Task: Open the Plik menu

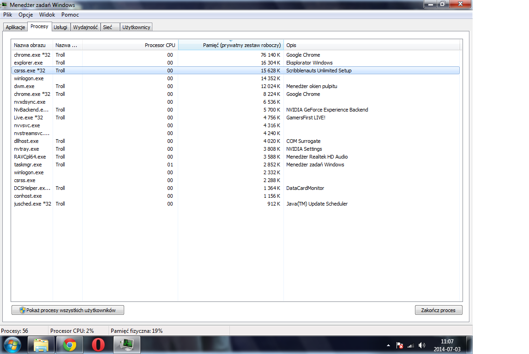Action: tap(7, 14)
